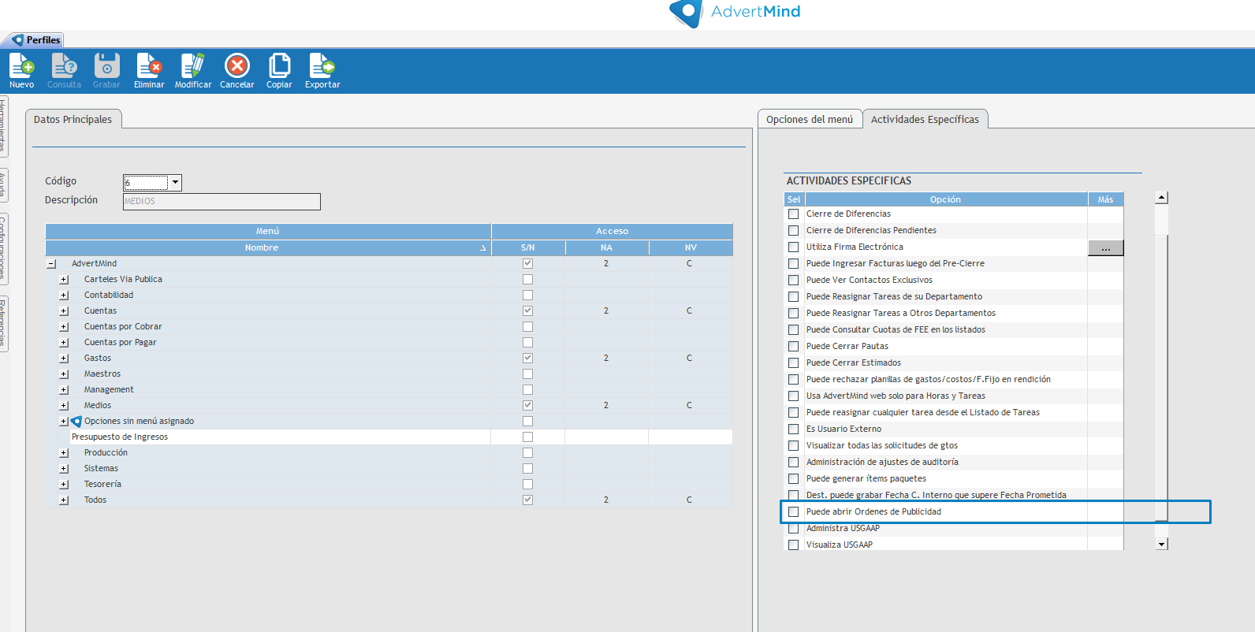1255x632 pixels.
Task: Click the activities list scrollbar thumb
Action: coord(1161,377)
